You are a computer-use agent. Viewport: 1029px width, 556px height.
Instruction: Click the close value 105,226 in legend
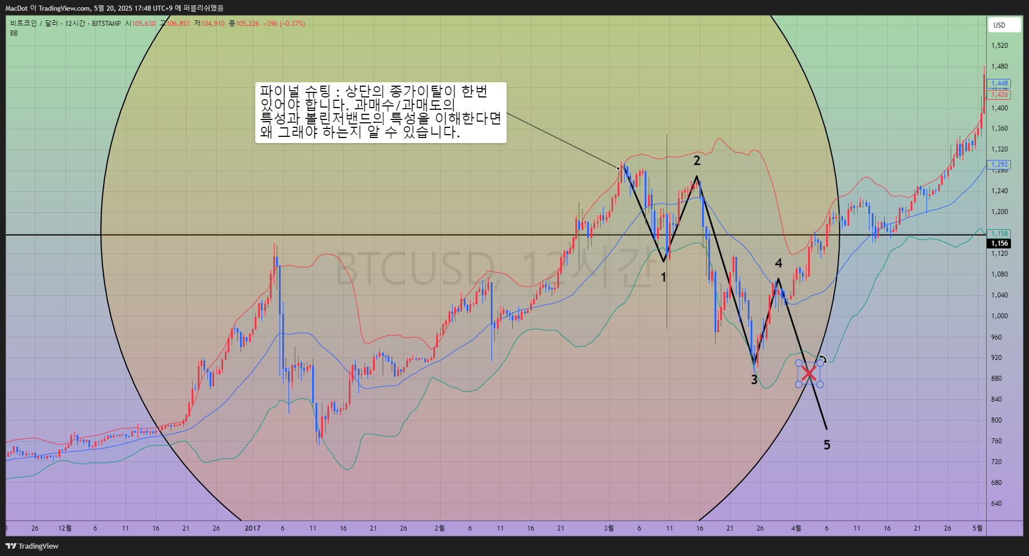247,24
